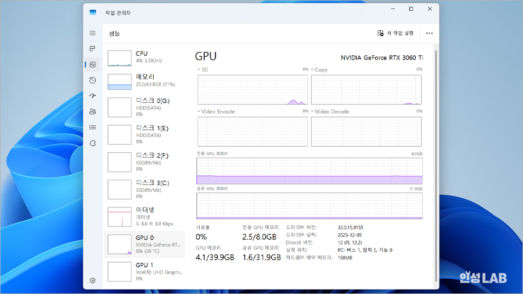Open the three-dot more options menu

click(x=429, y=33)
